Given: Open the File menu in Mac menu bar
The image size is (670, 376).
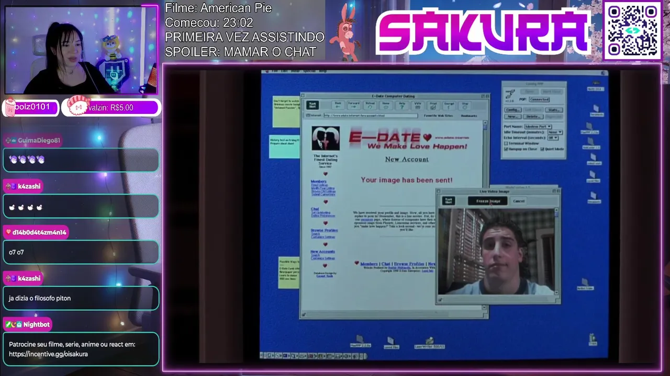Looking at the screenshot, I should click(275, 71).
